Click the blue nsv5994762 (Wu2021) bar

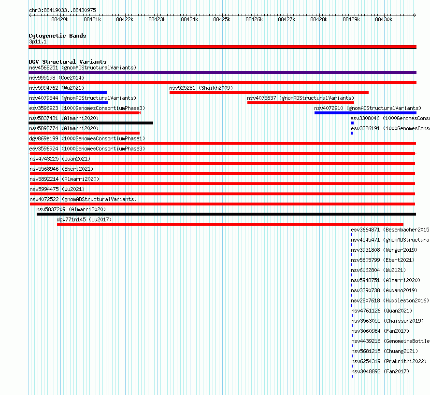[x=68, y=93]
